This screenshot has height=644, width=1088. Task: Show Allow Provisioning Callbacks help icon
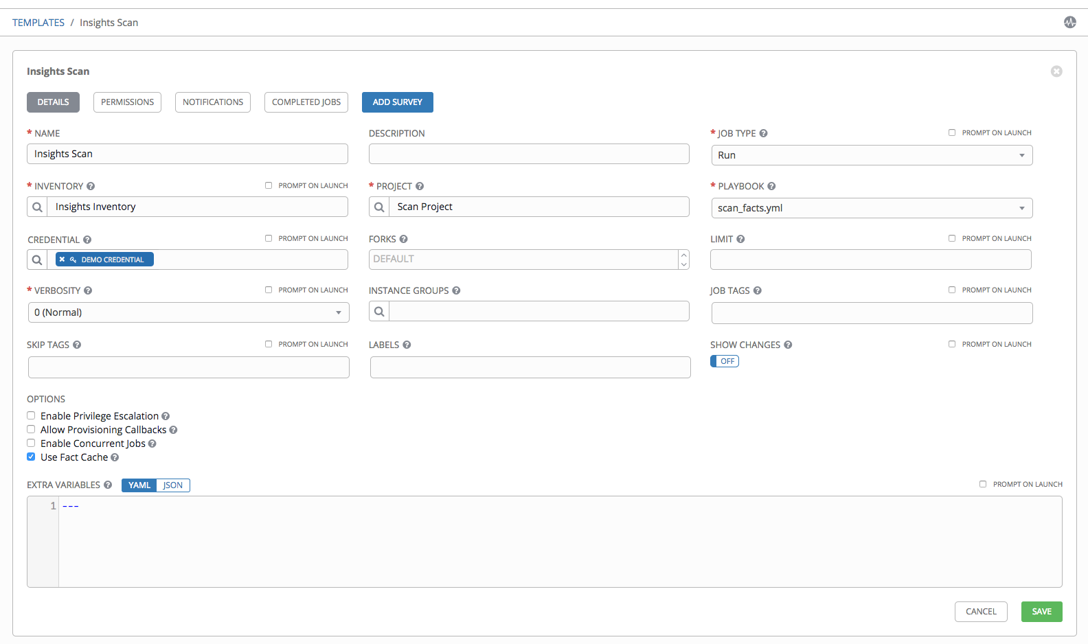pos(173,430)
